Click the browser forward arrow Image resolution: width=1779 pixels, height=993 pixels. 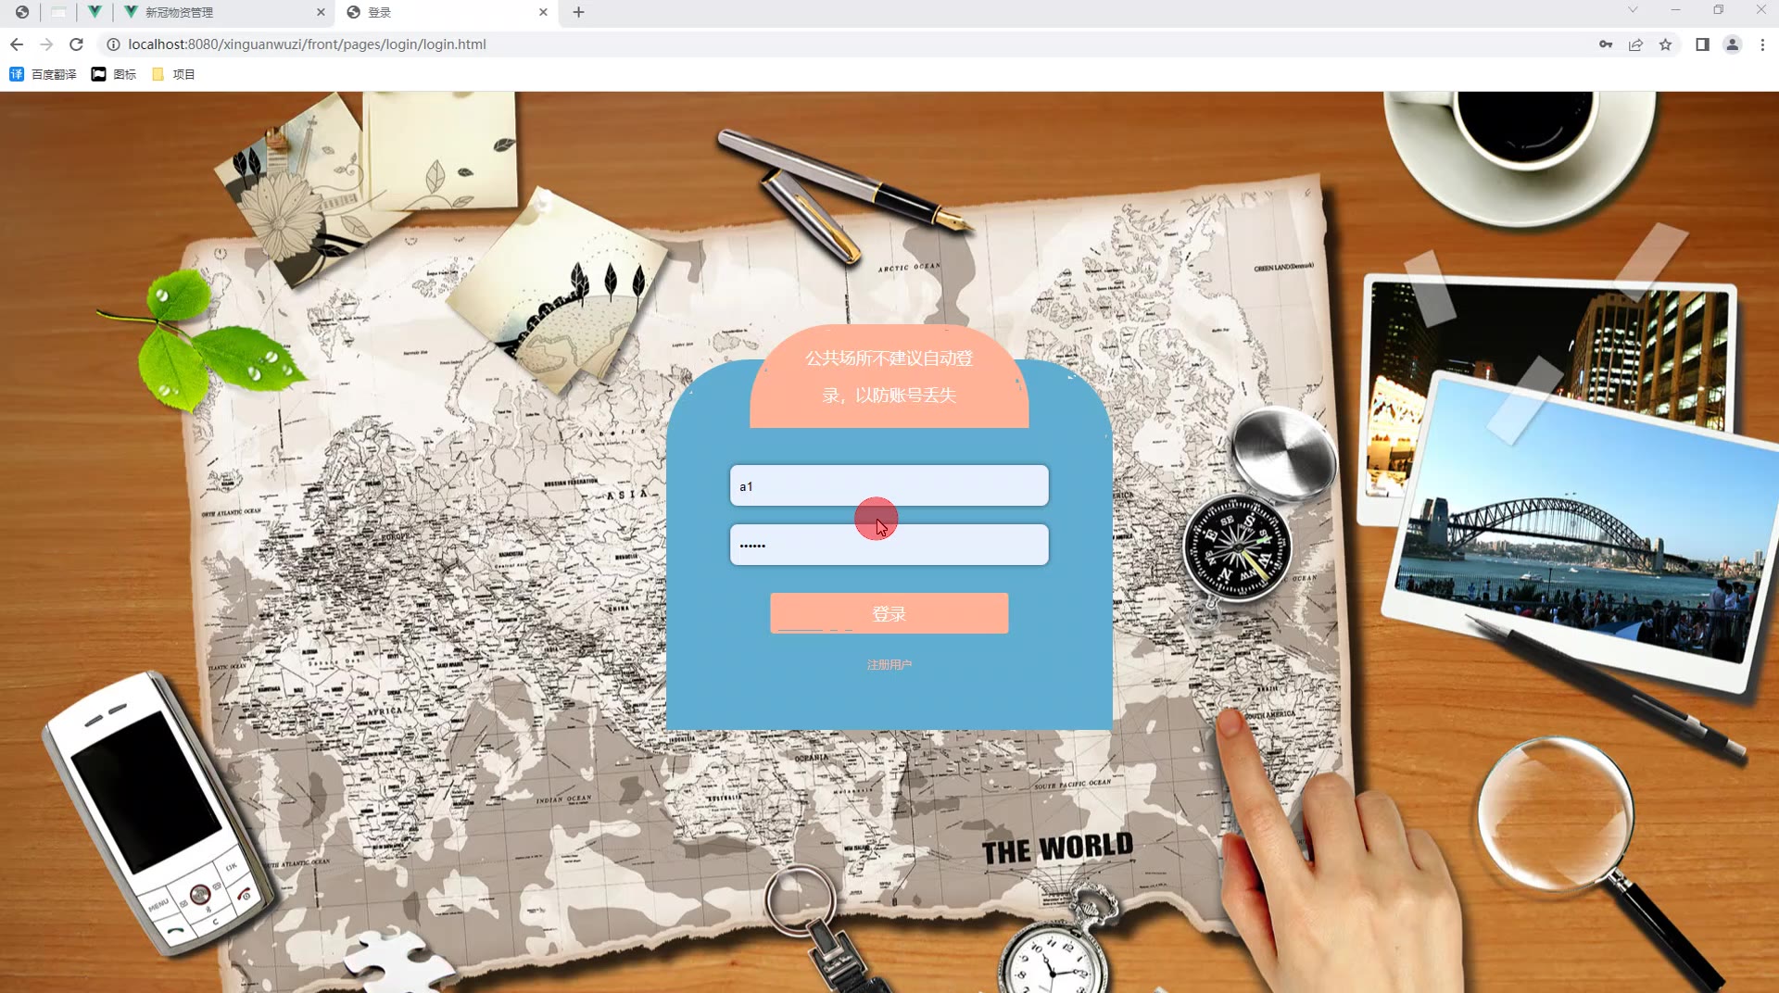coord(46,44)
